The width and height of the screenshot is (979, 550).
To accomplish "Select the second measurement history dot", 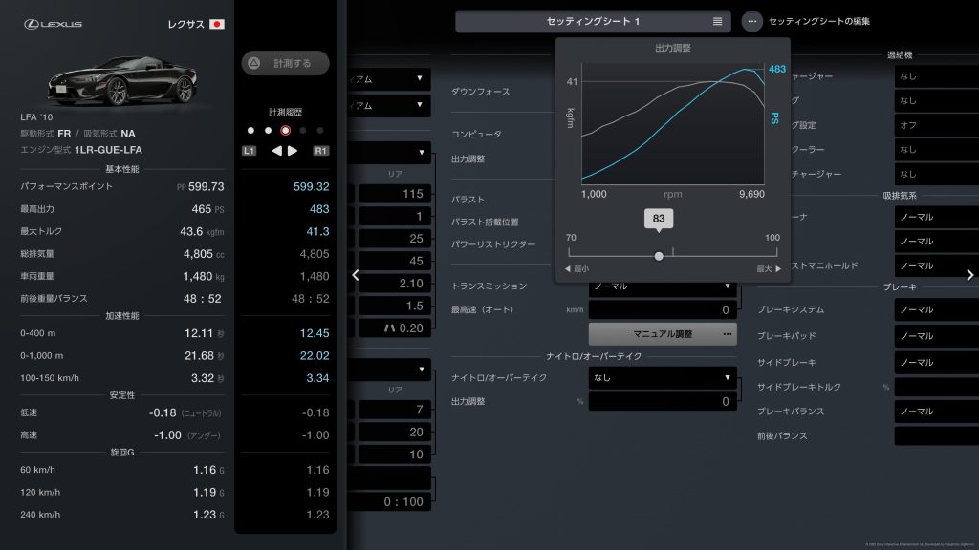I will (268, 130).
